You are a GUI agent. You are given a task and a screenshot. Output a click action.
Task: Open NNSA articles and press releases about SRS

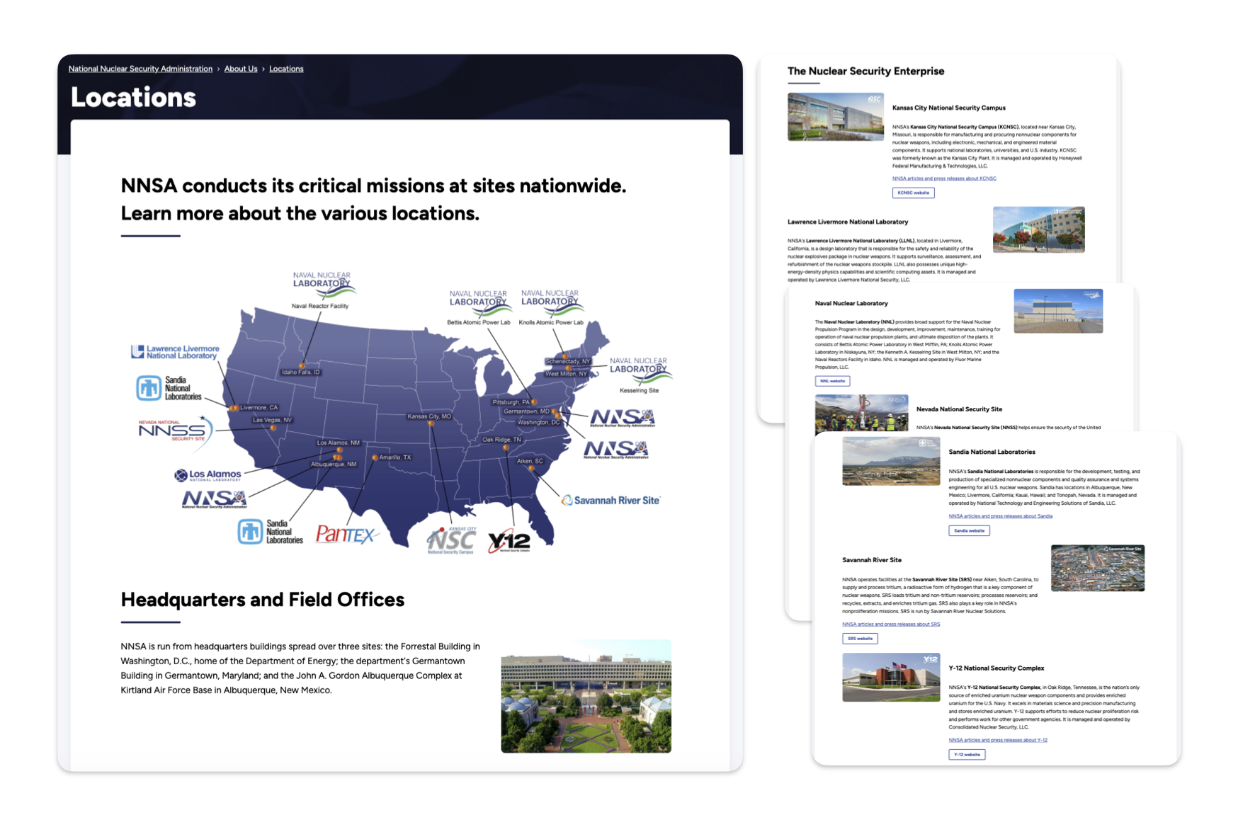(891, 624)
